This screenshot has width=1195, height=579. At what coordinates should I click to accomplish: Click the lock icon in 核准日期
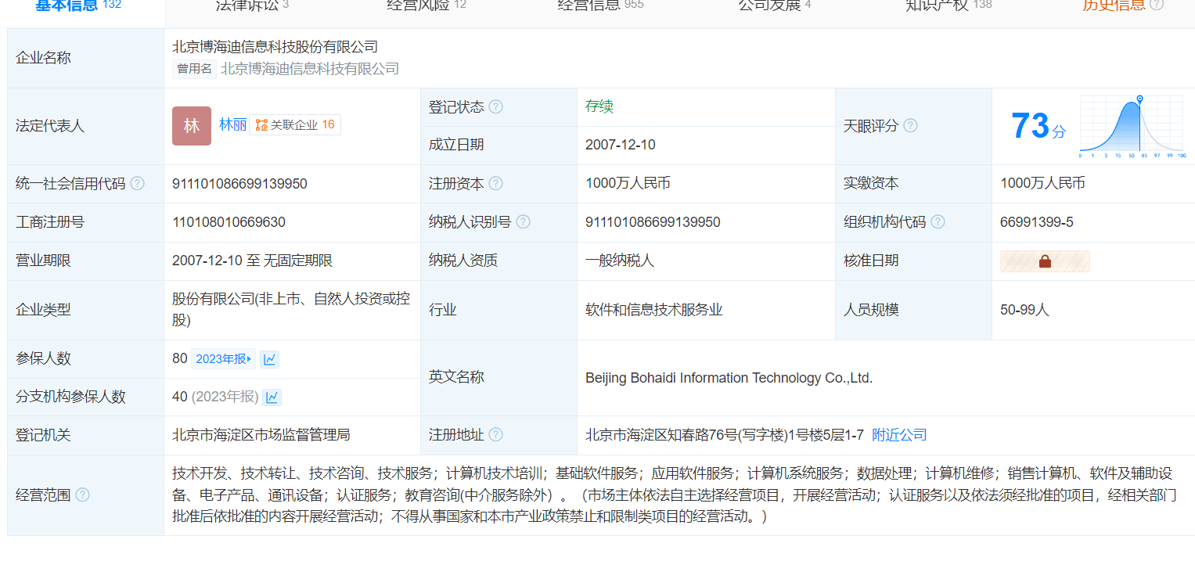pos(1045,261)
